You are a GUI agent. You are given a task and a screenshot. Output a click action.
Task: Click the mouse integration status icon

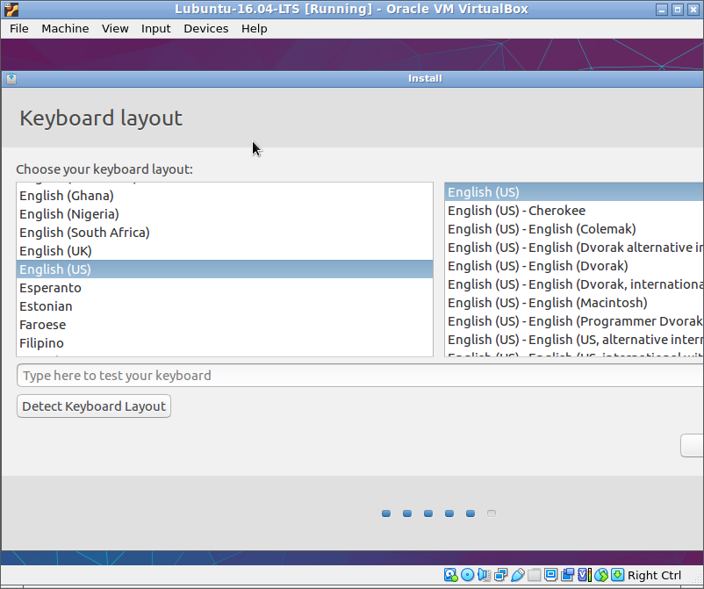(601, 575)
